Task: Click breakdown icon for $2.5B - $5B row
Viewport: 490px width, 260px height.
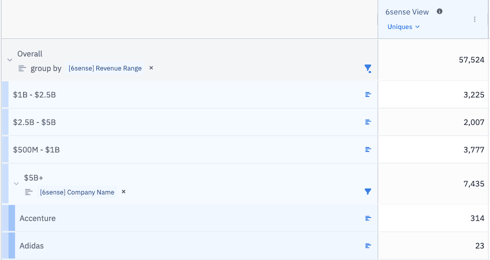Action: (x=368, y=122)
